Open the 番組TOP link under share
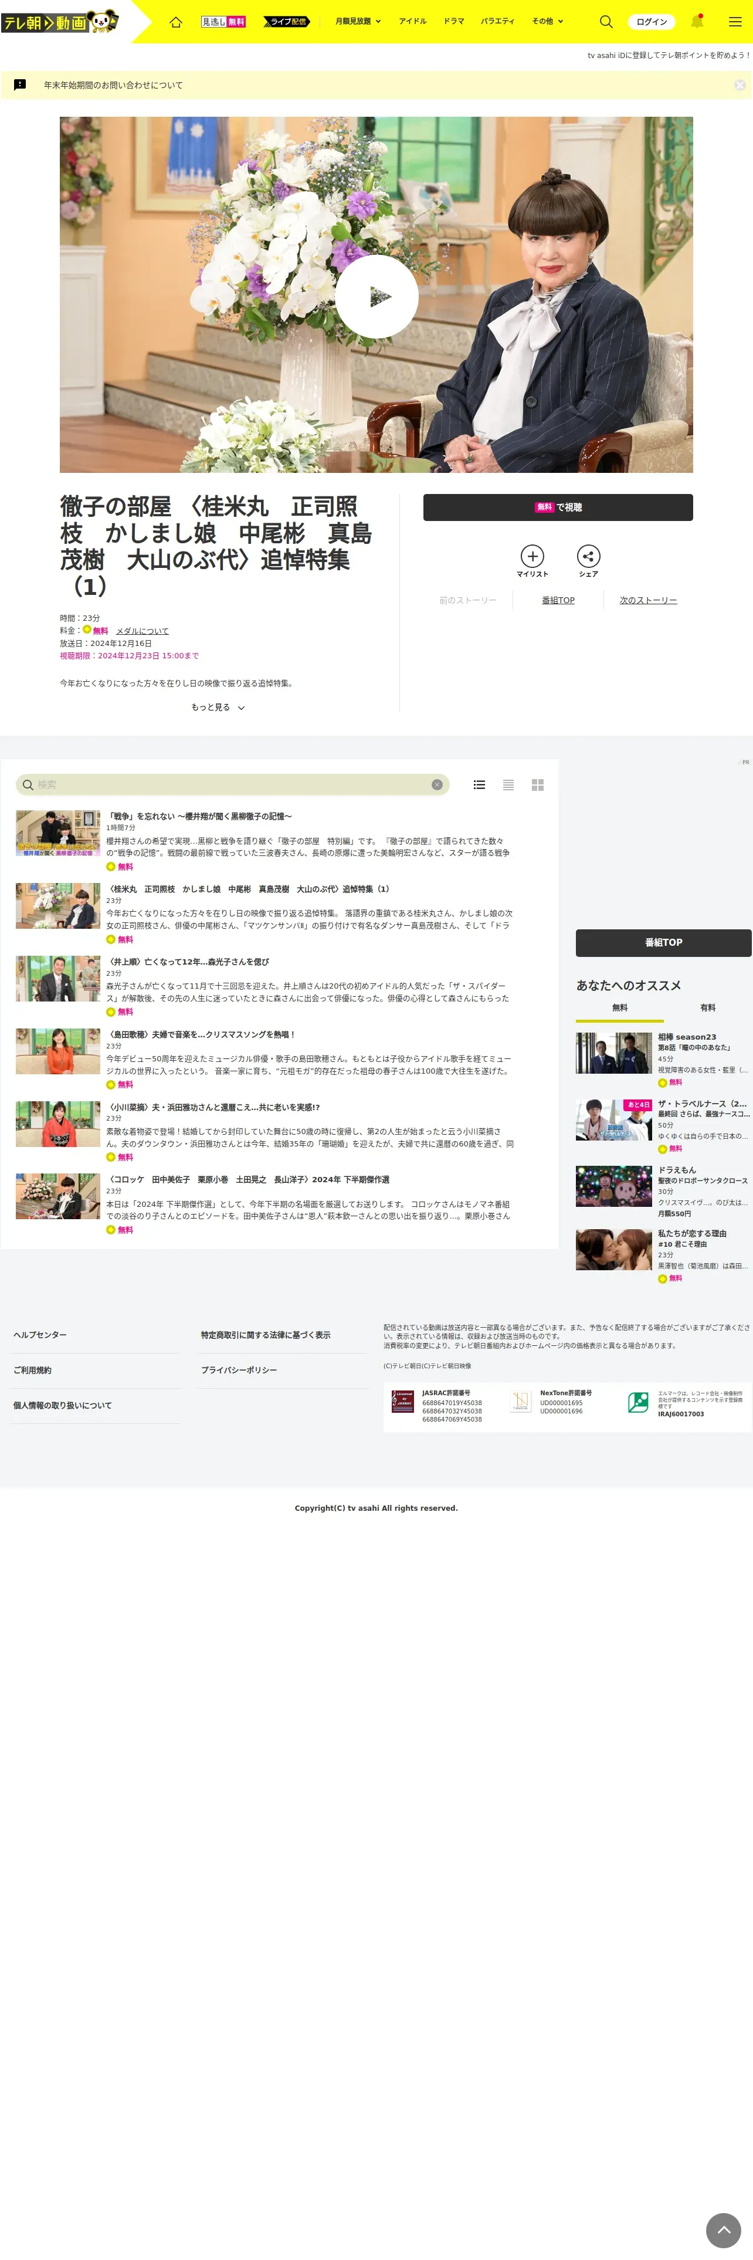Image resolution: width=753 pixels, height=2260 pixels. (x=558, y=600)
